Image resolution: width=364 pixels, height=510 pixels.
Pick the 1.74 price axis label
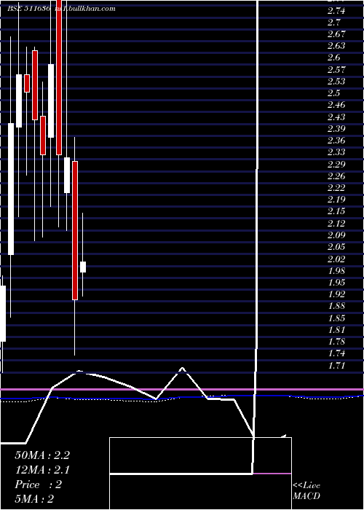coord(336,353)
